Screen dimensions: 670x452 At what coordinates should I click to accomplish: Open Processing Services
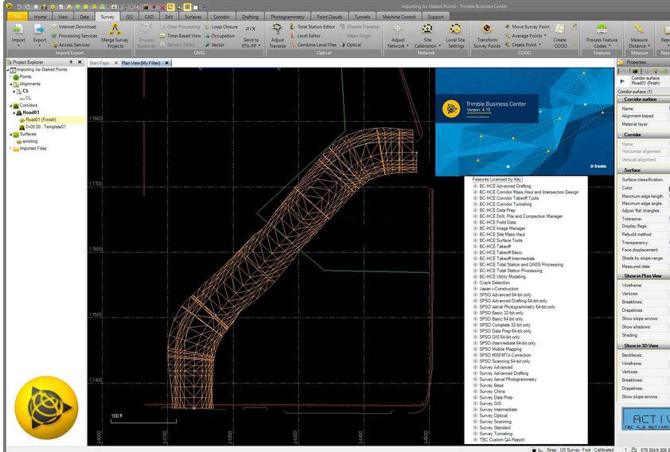[74, 36]
